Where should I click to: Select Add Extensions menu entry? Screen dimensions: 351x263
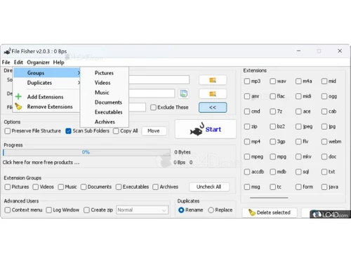click(45, 97)
